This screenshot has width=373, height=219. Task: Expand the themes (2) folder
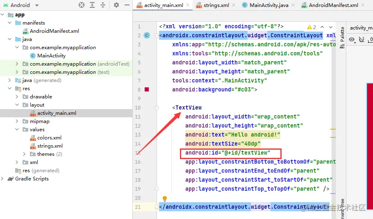click(24, 154)
